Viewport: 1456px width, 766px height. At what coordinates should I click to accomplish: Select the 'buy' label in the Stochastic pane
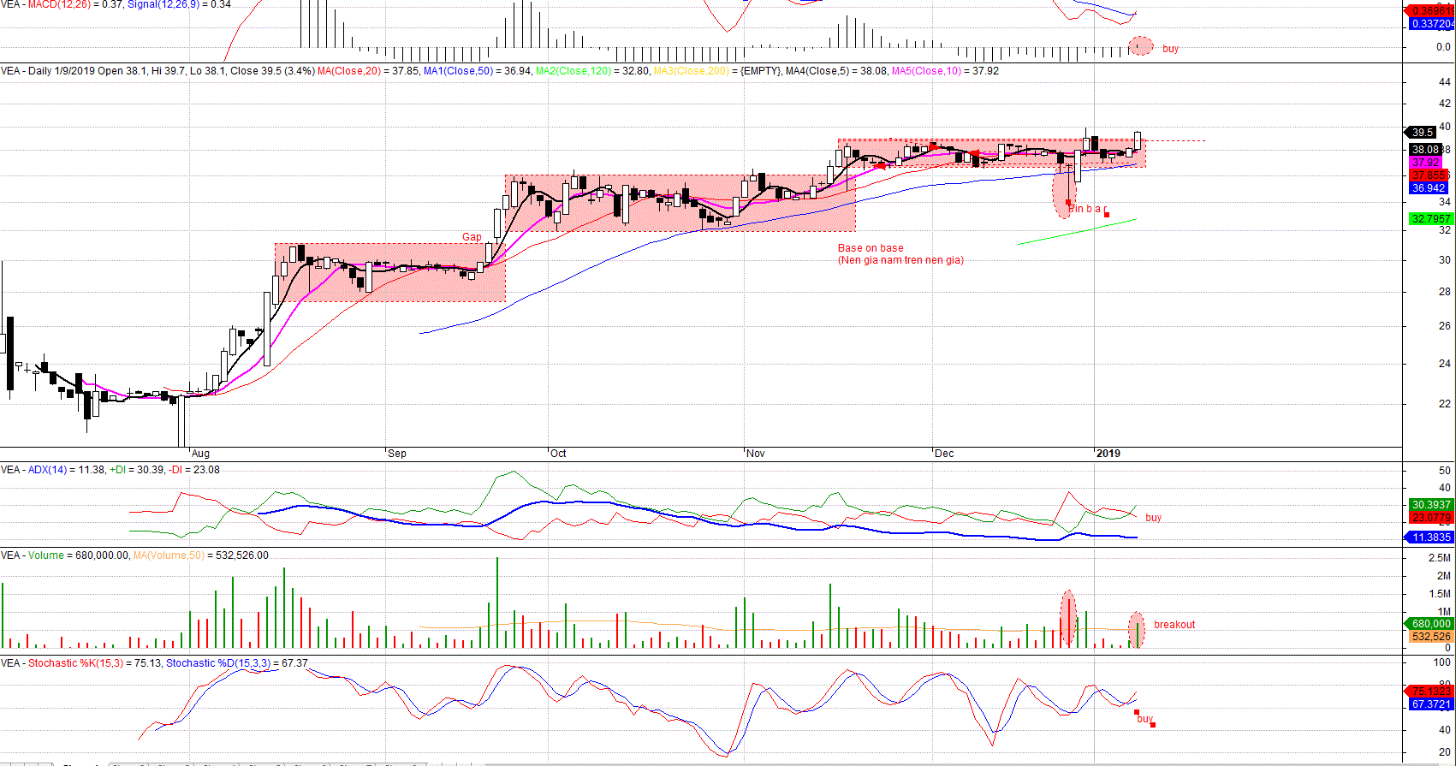point(1144,719)
